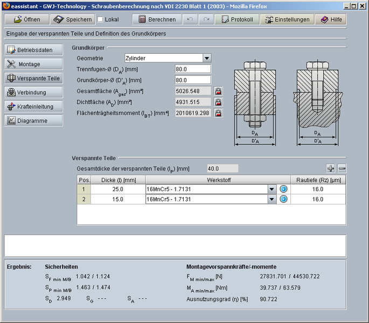Open material info for position 1
This screenshot has width=369, height=323.
284,189
